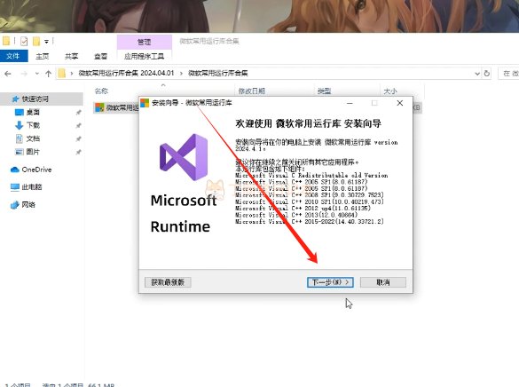This screenshot has width=519, height=387.
Task: Open the Share (共享) ribbon tab
Action: pos(72,56)
